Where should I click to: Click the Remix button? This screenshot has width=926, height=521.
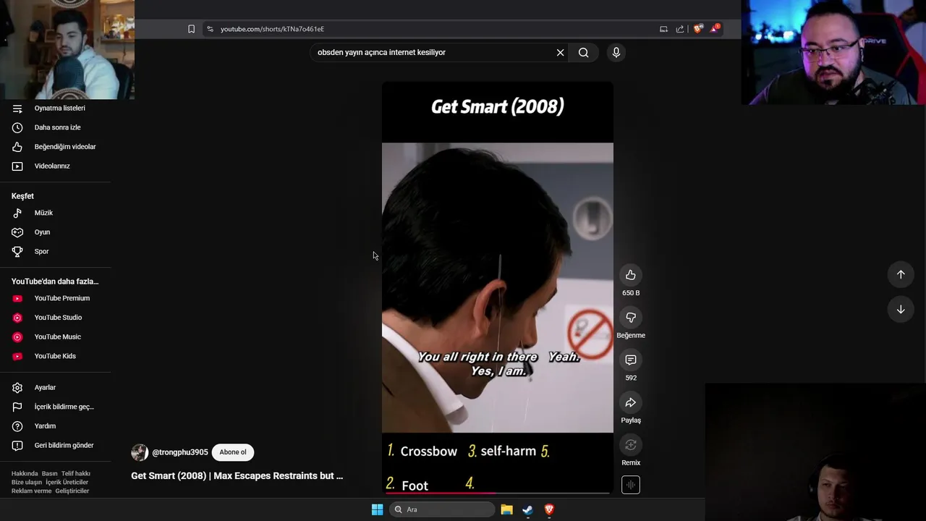(x=631, y=445)
